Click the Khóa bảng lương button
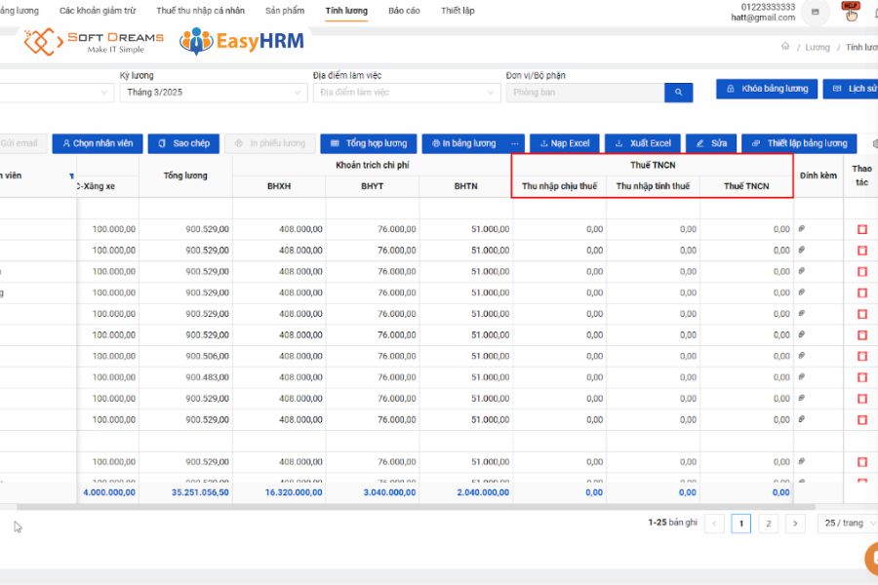 click(x=767, y=89)
